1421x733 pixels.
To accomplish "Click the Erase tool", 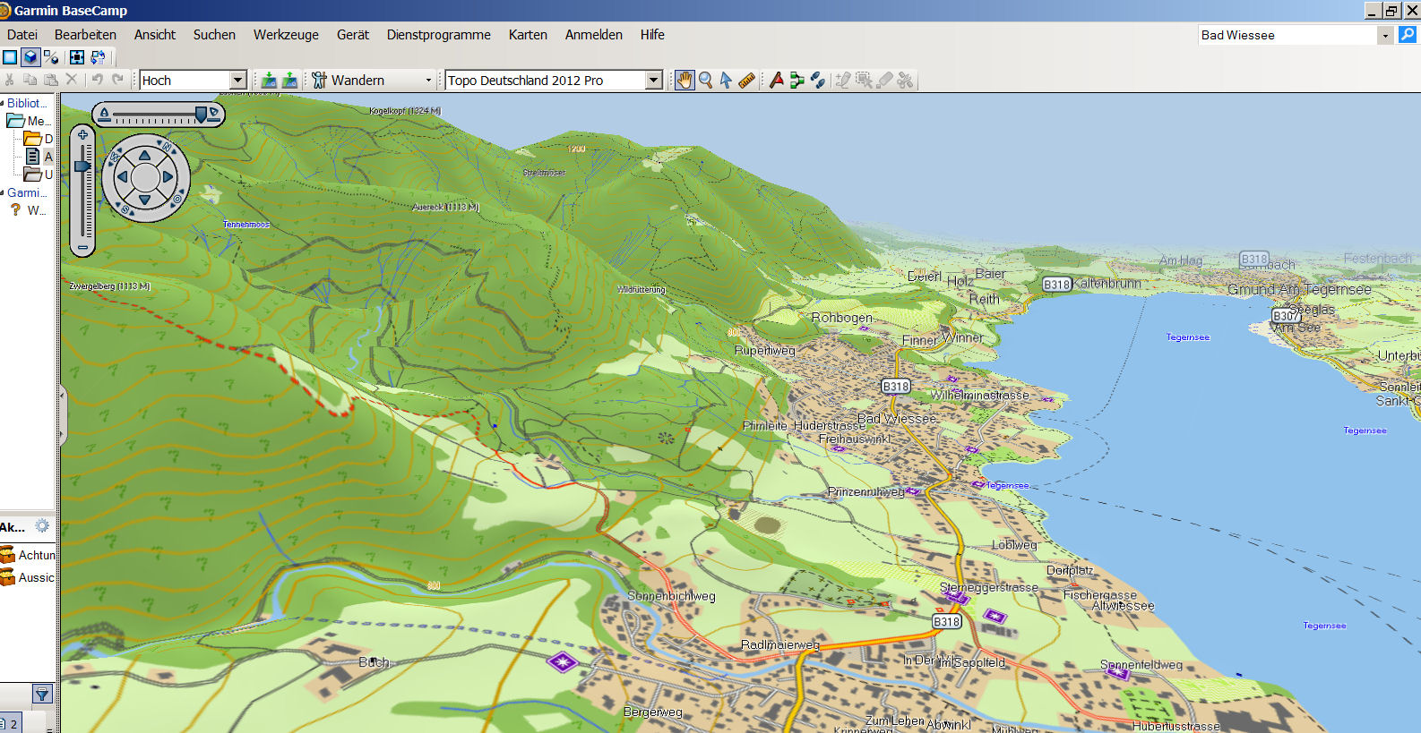I will click(x=885, y=80).
